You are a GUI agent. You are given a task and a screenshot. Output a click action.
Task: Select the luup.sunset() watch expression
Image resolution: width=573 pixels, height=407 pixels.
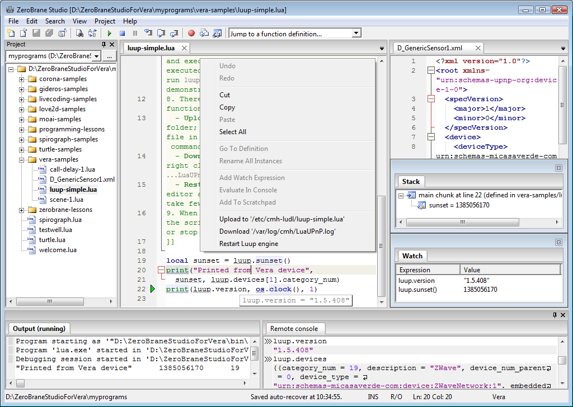pos(417,290)
